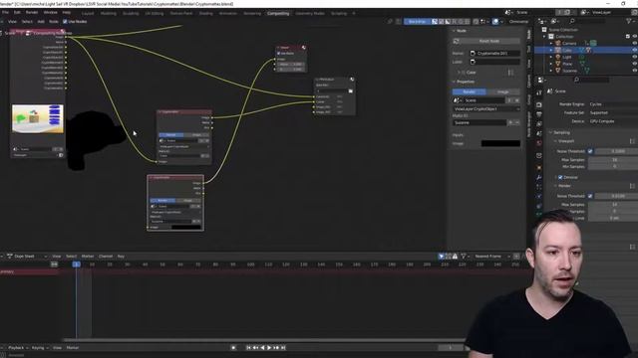
Task: Select the Image source button in sidebar
Action: (502, 91)
